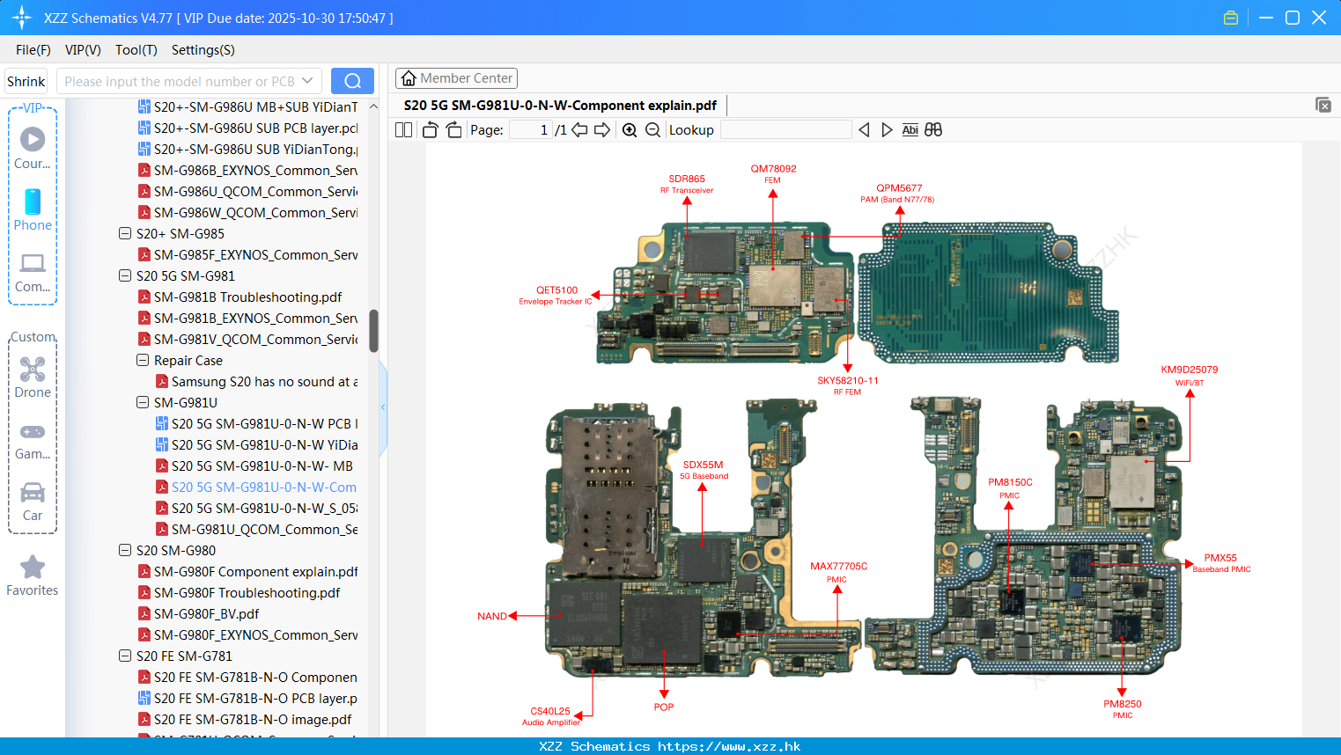Click the XZZ Schematics logo icon
Image resolution: width=1341 pixels, height=755 pixels.
tap(22, 18)
